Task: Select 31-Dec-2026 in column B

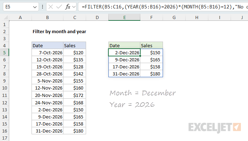Action: tap(47, 131)
